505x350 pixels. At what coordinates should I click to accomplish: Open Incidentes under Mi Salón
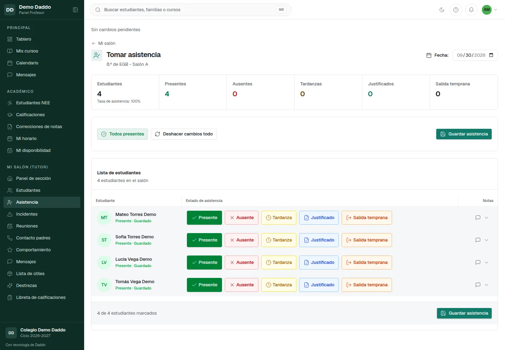pos(42,214)
